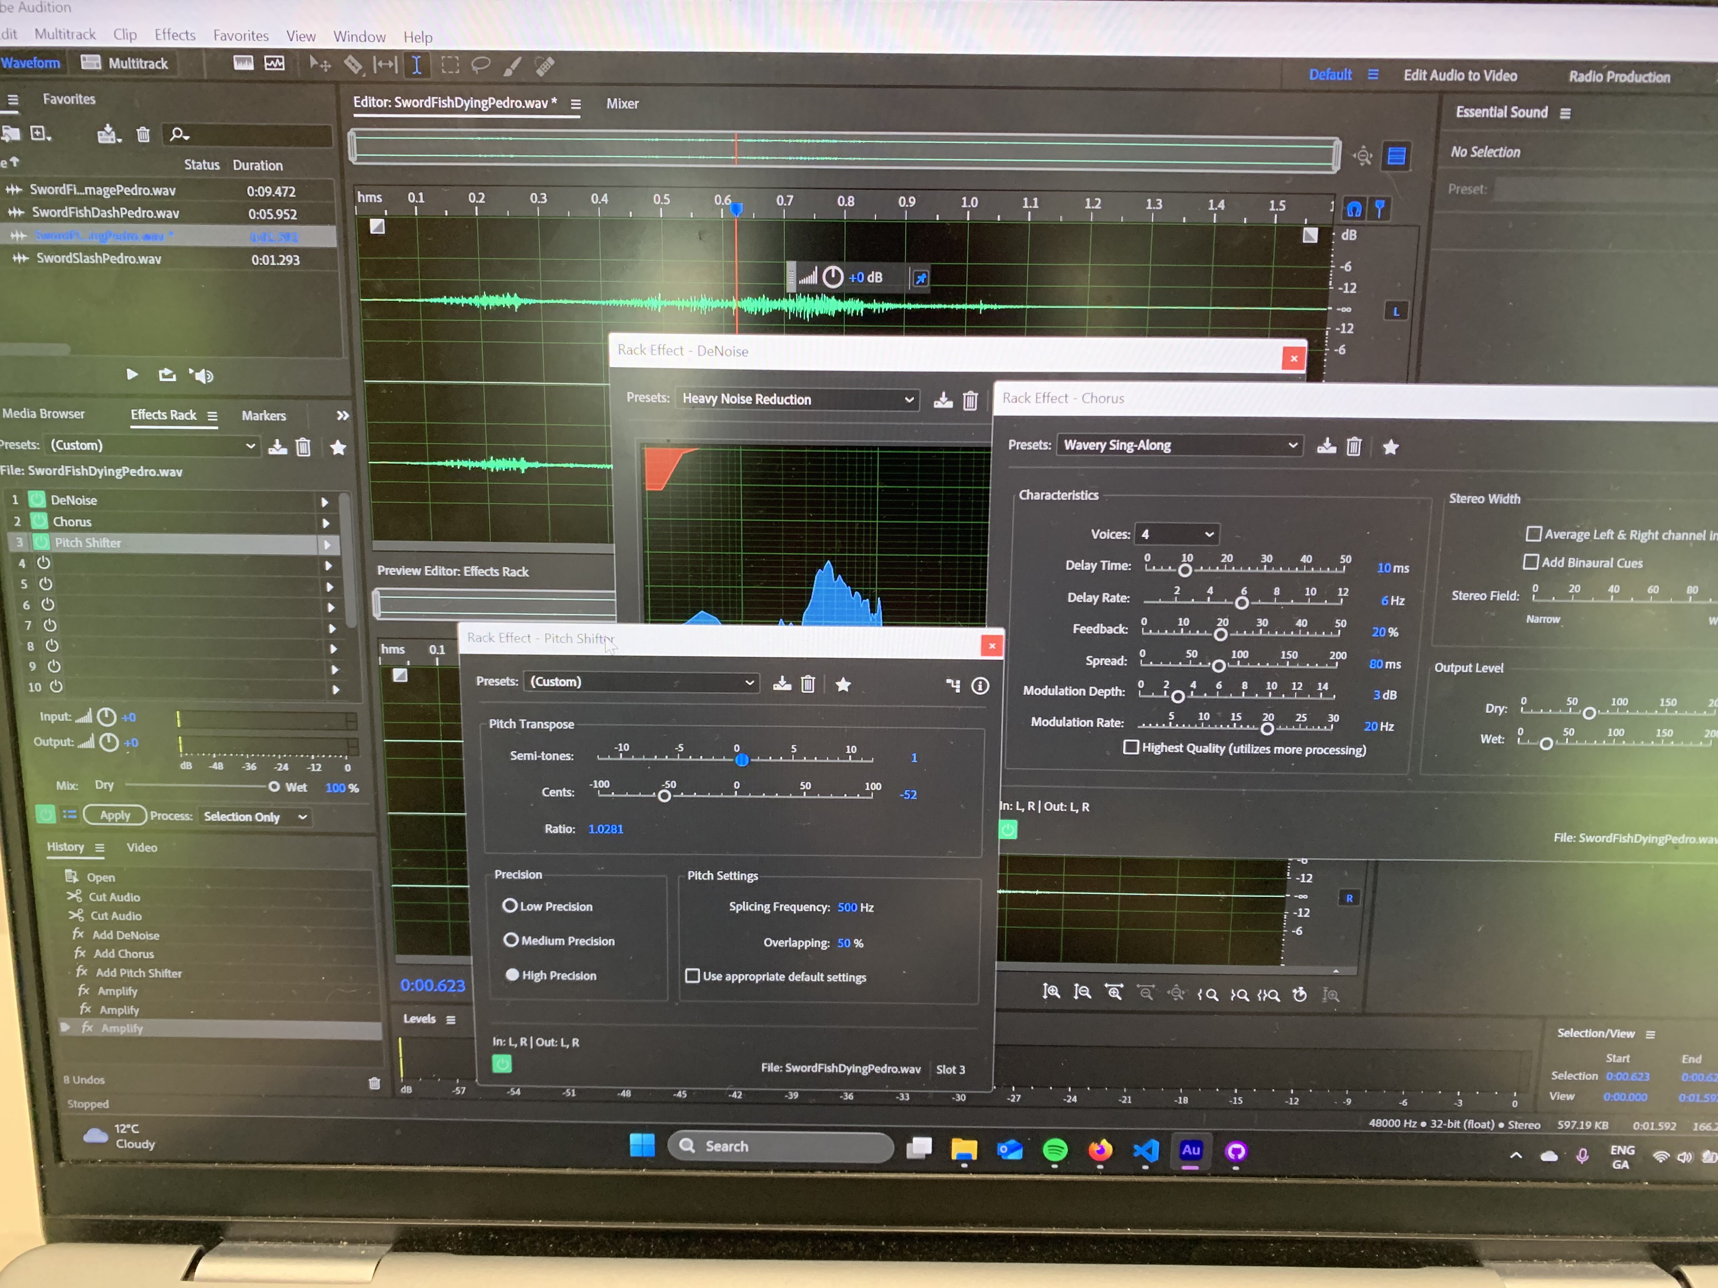Select the Lasso Selection tool
Image resolution: width=1718 pixels, height=1288 pixels.
pos(481,65)
